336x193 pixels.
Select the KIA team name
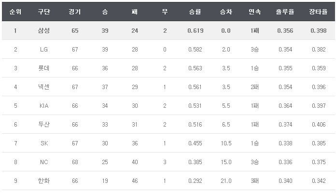(44, 106)
